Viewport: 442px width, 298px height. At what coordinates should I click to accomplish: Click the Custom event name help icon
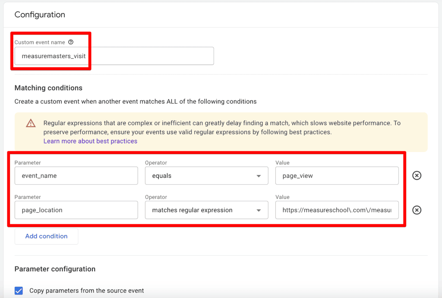(70, 42)
